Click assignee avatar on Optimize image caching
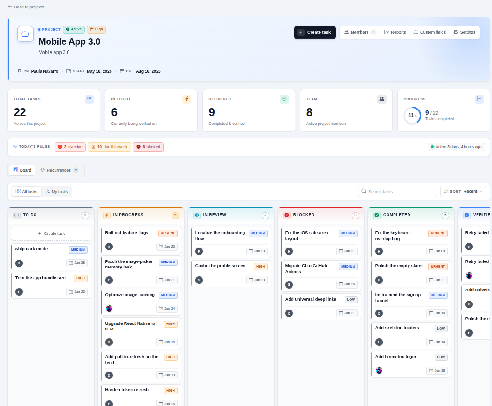This screenshot has width=492, height=406. tap(109, 309)
